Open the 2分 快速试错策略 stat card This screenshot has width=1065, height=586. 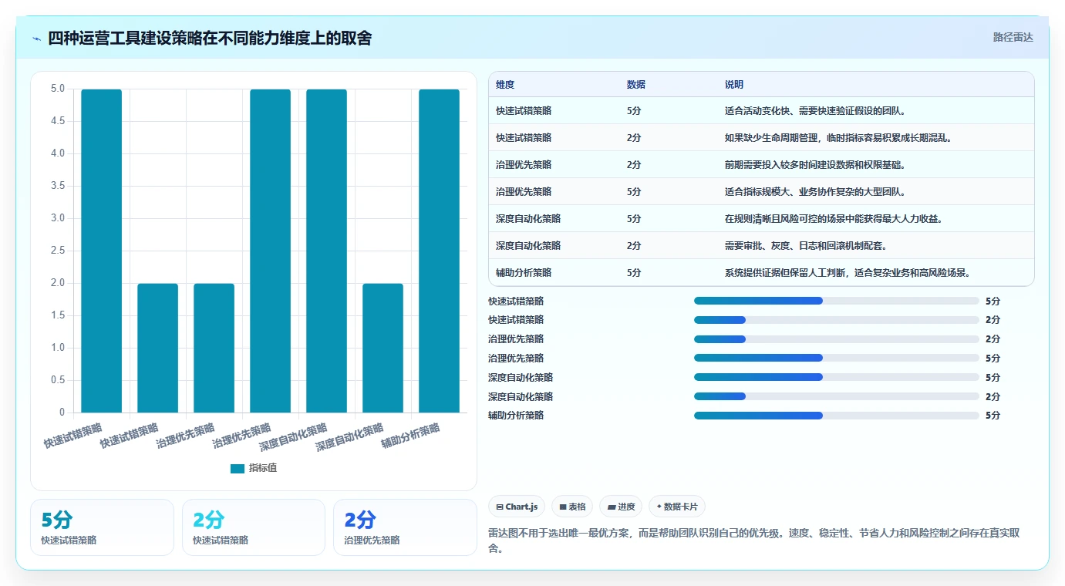pos(254,527)
